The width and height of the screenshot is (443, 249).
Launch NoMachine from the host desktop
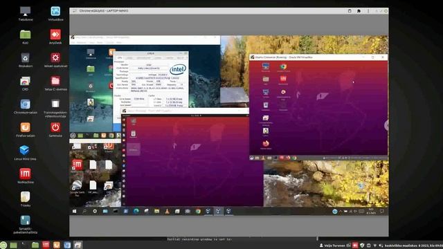[x=25, y=174]
